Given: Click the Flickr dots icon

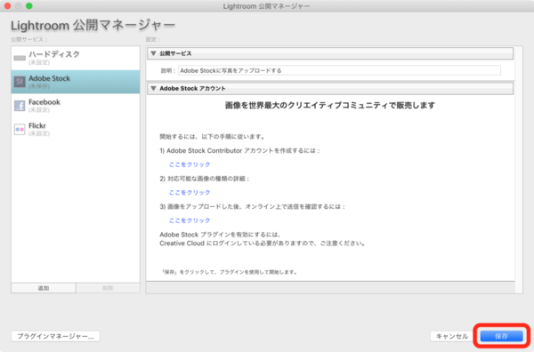Looking at the screenshot, I should [x=20, y=129].
